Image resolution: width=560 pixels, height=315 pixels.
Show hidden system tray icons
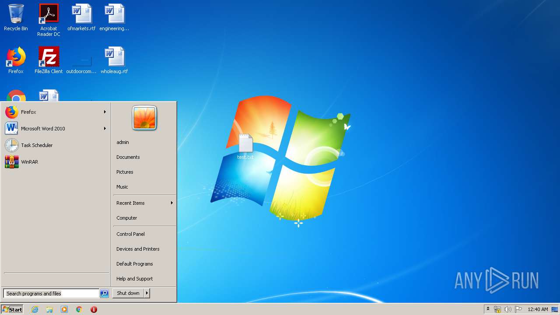[x=488, y=309]
